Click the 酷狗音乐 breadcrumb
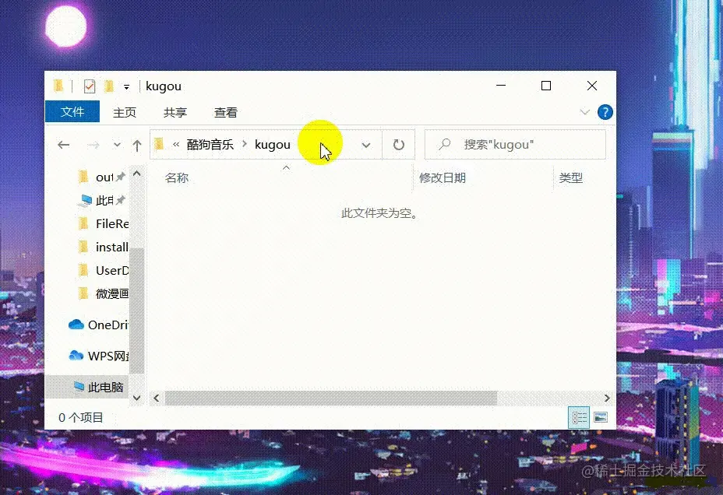The image size is (723, 495). (210, 145)
